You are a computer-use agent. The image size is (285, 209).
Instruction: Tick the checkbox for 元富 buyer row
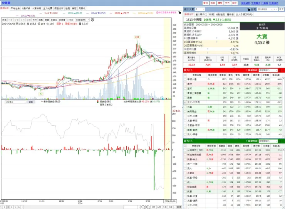[185, 107]
